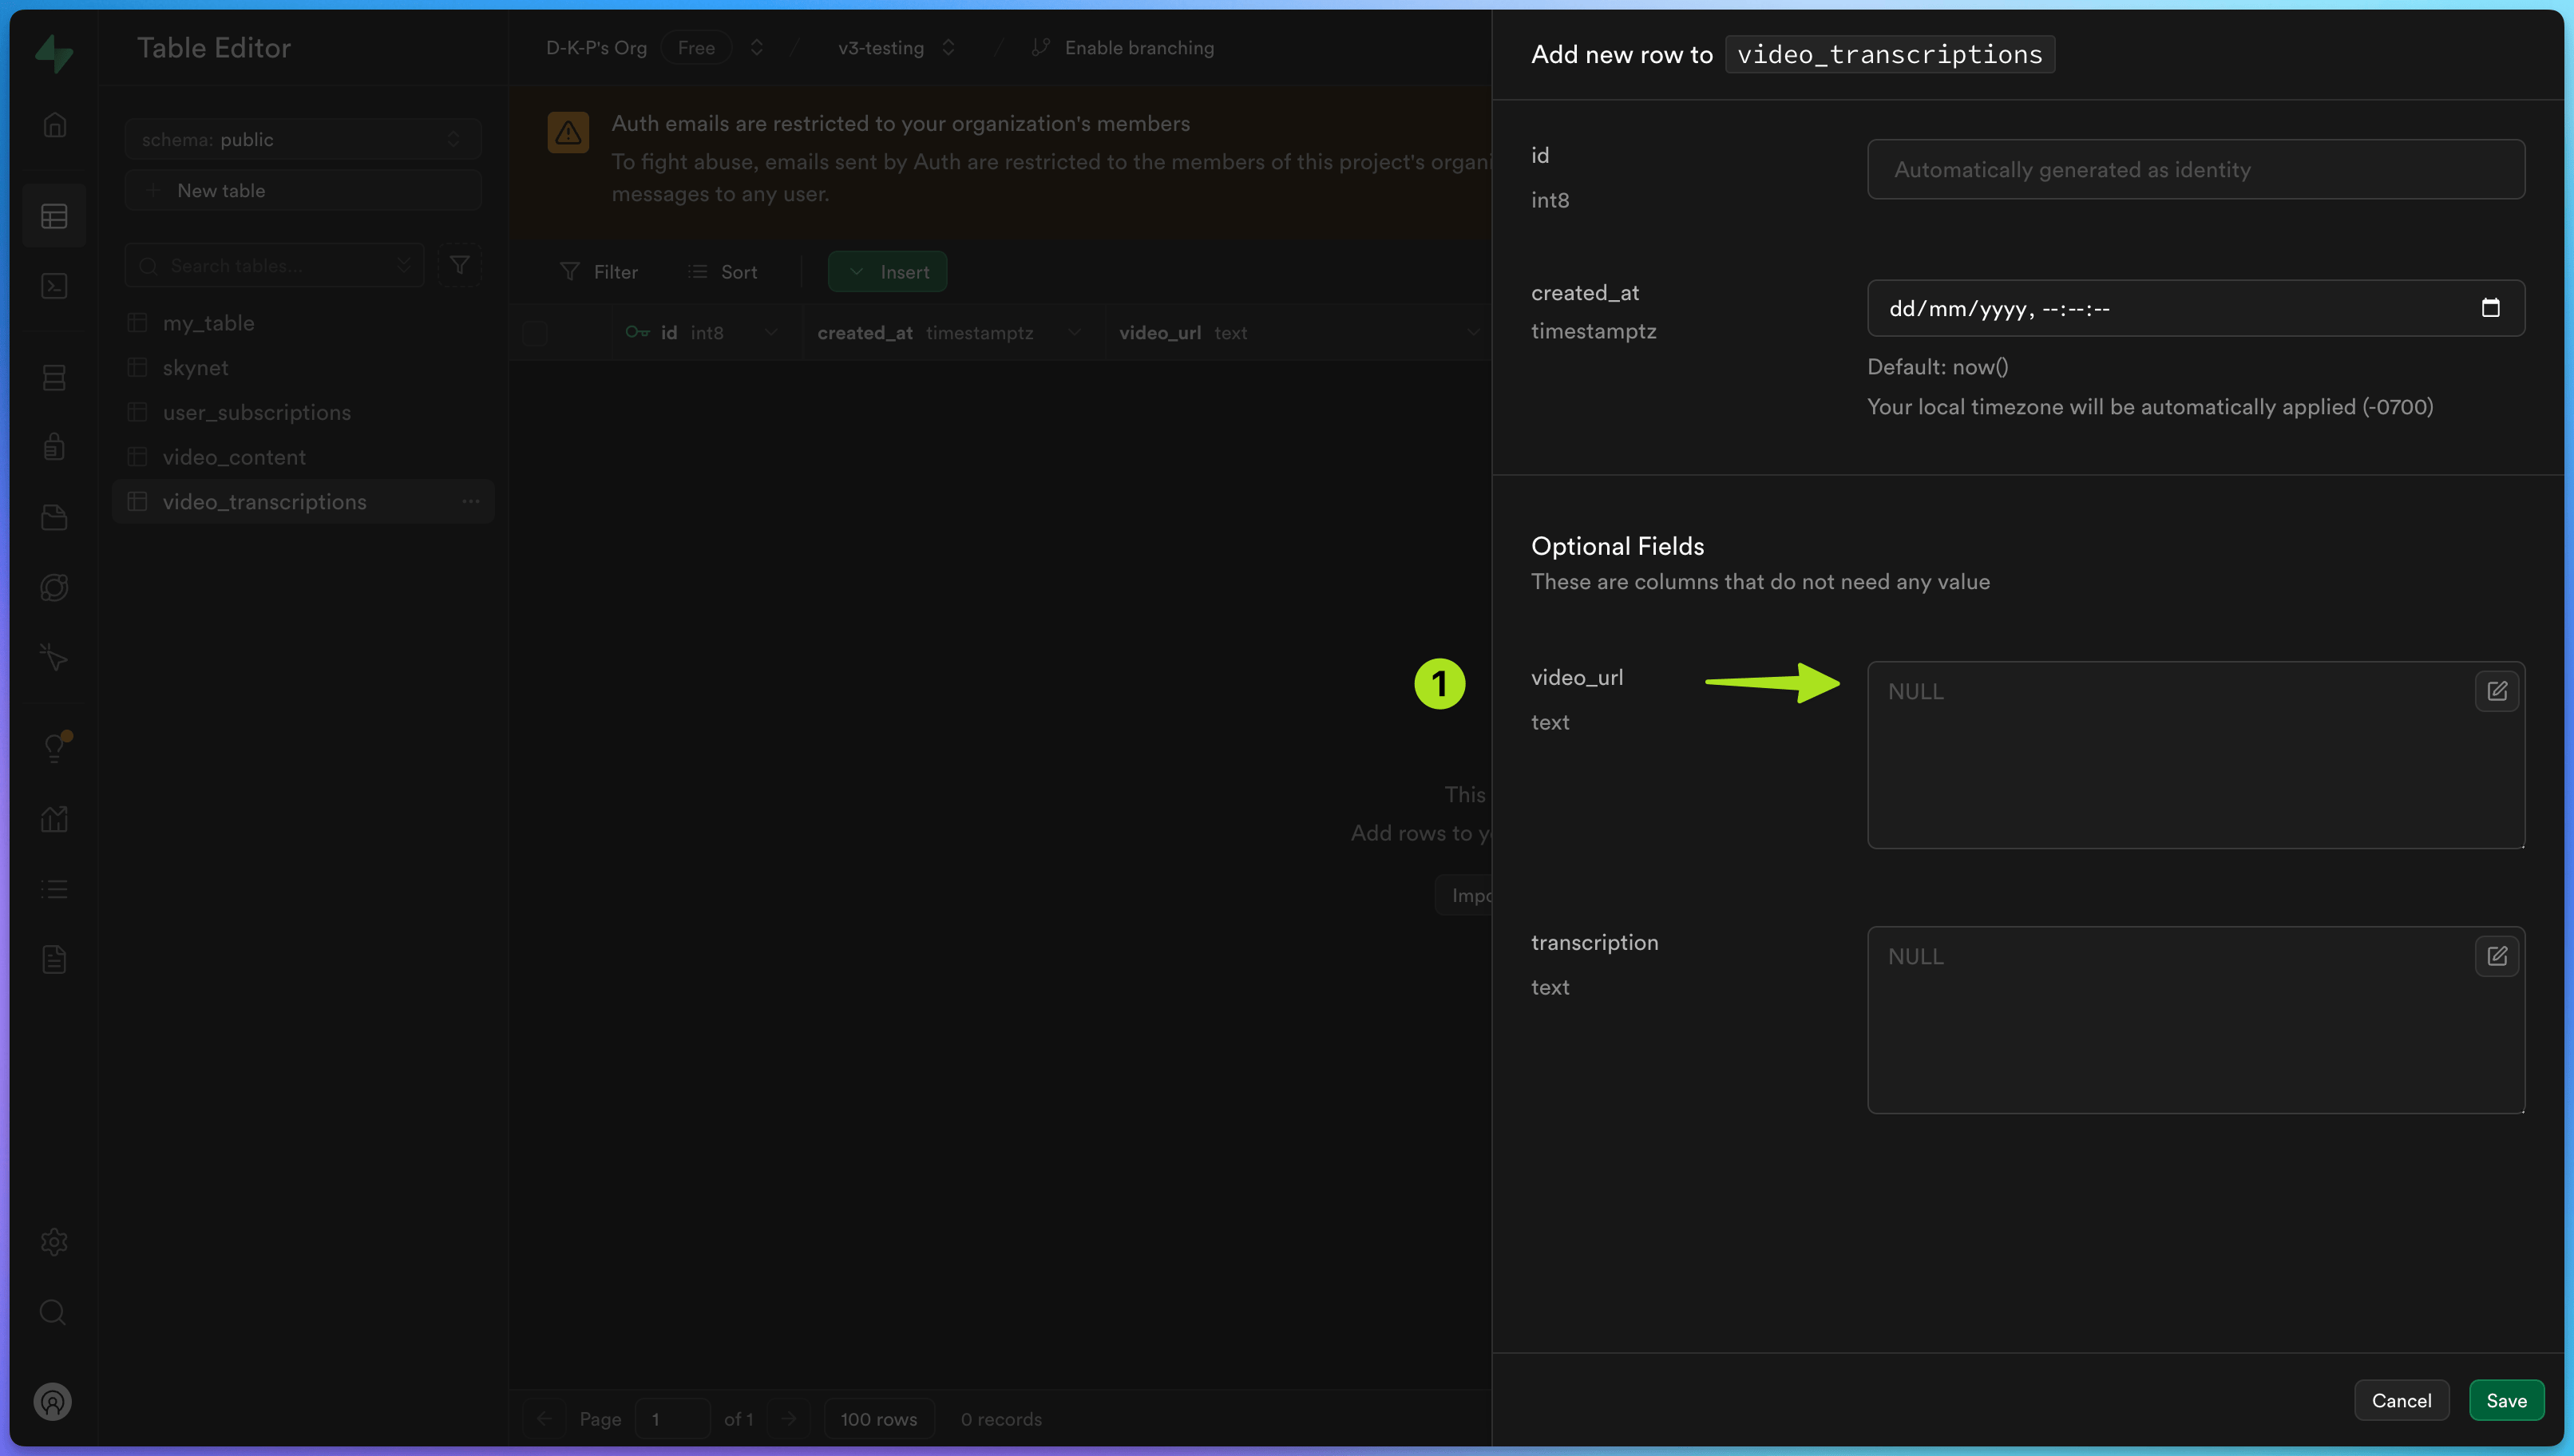Select the user_subscriptions table
This screenshot has height=1456, width=2574.
pyautogui.click(x=256, y=412)
